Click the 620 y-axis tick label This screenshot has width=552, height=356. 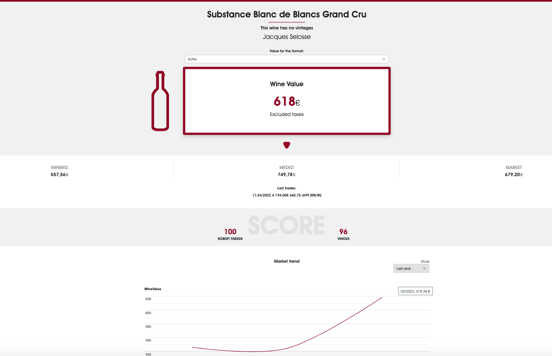pyautogui.click(x=148, y=299)
